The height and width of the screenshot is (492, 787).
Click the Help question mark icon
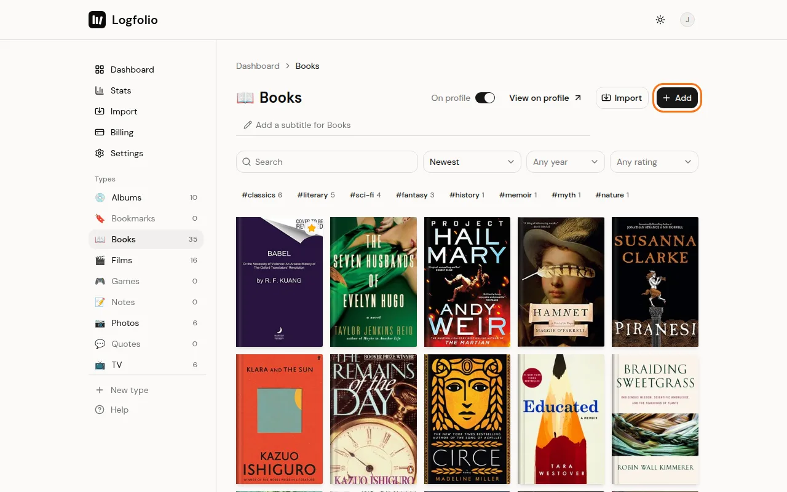click(x=100, y=410)
